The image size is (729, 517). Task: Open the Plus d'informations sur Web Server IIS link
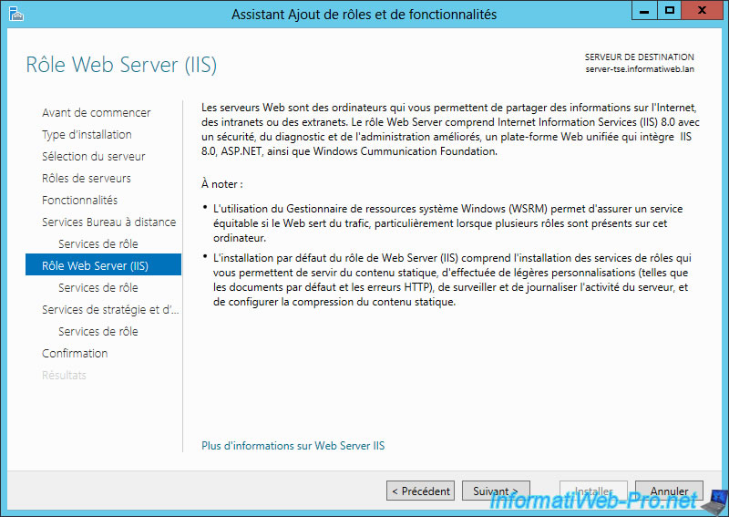point(293,446)
